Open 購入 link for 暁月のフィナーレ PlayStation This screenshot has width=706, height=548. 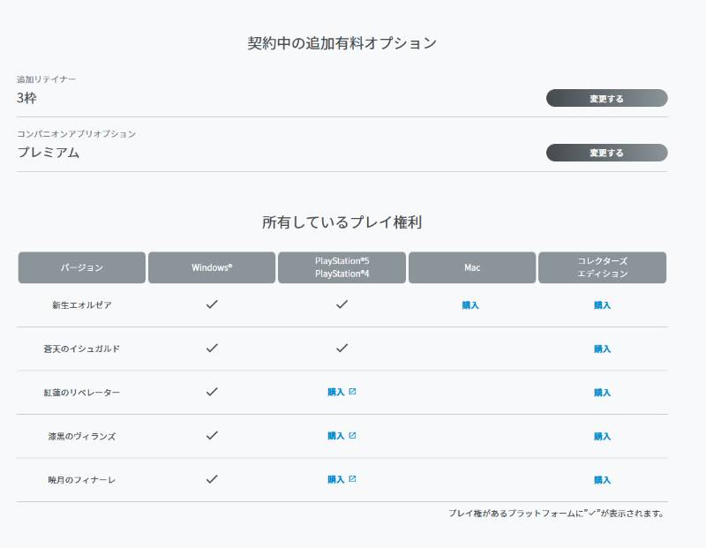336,479
